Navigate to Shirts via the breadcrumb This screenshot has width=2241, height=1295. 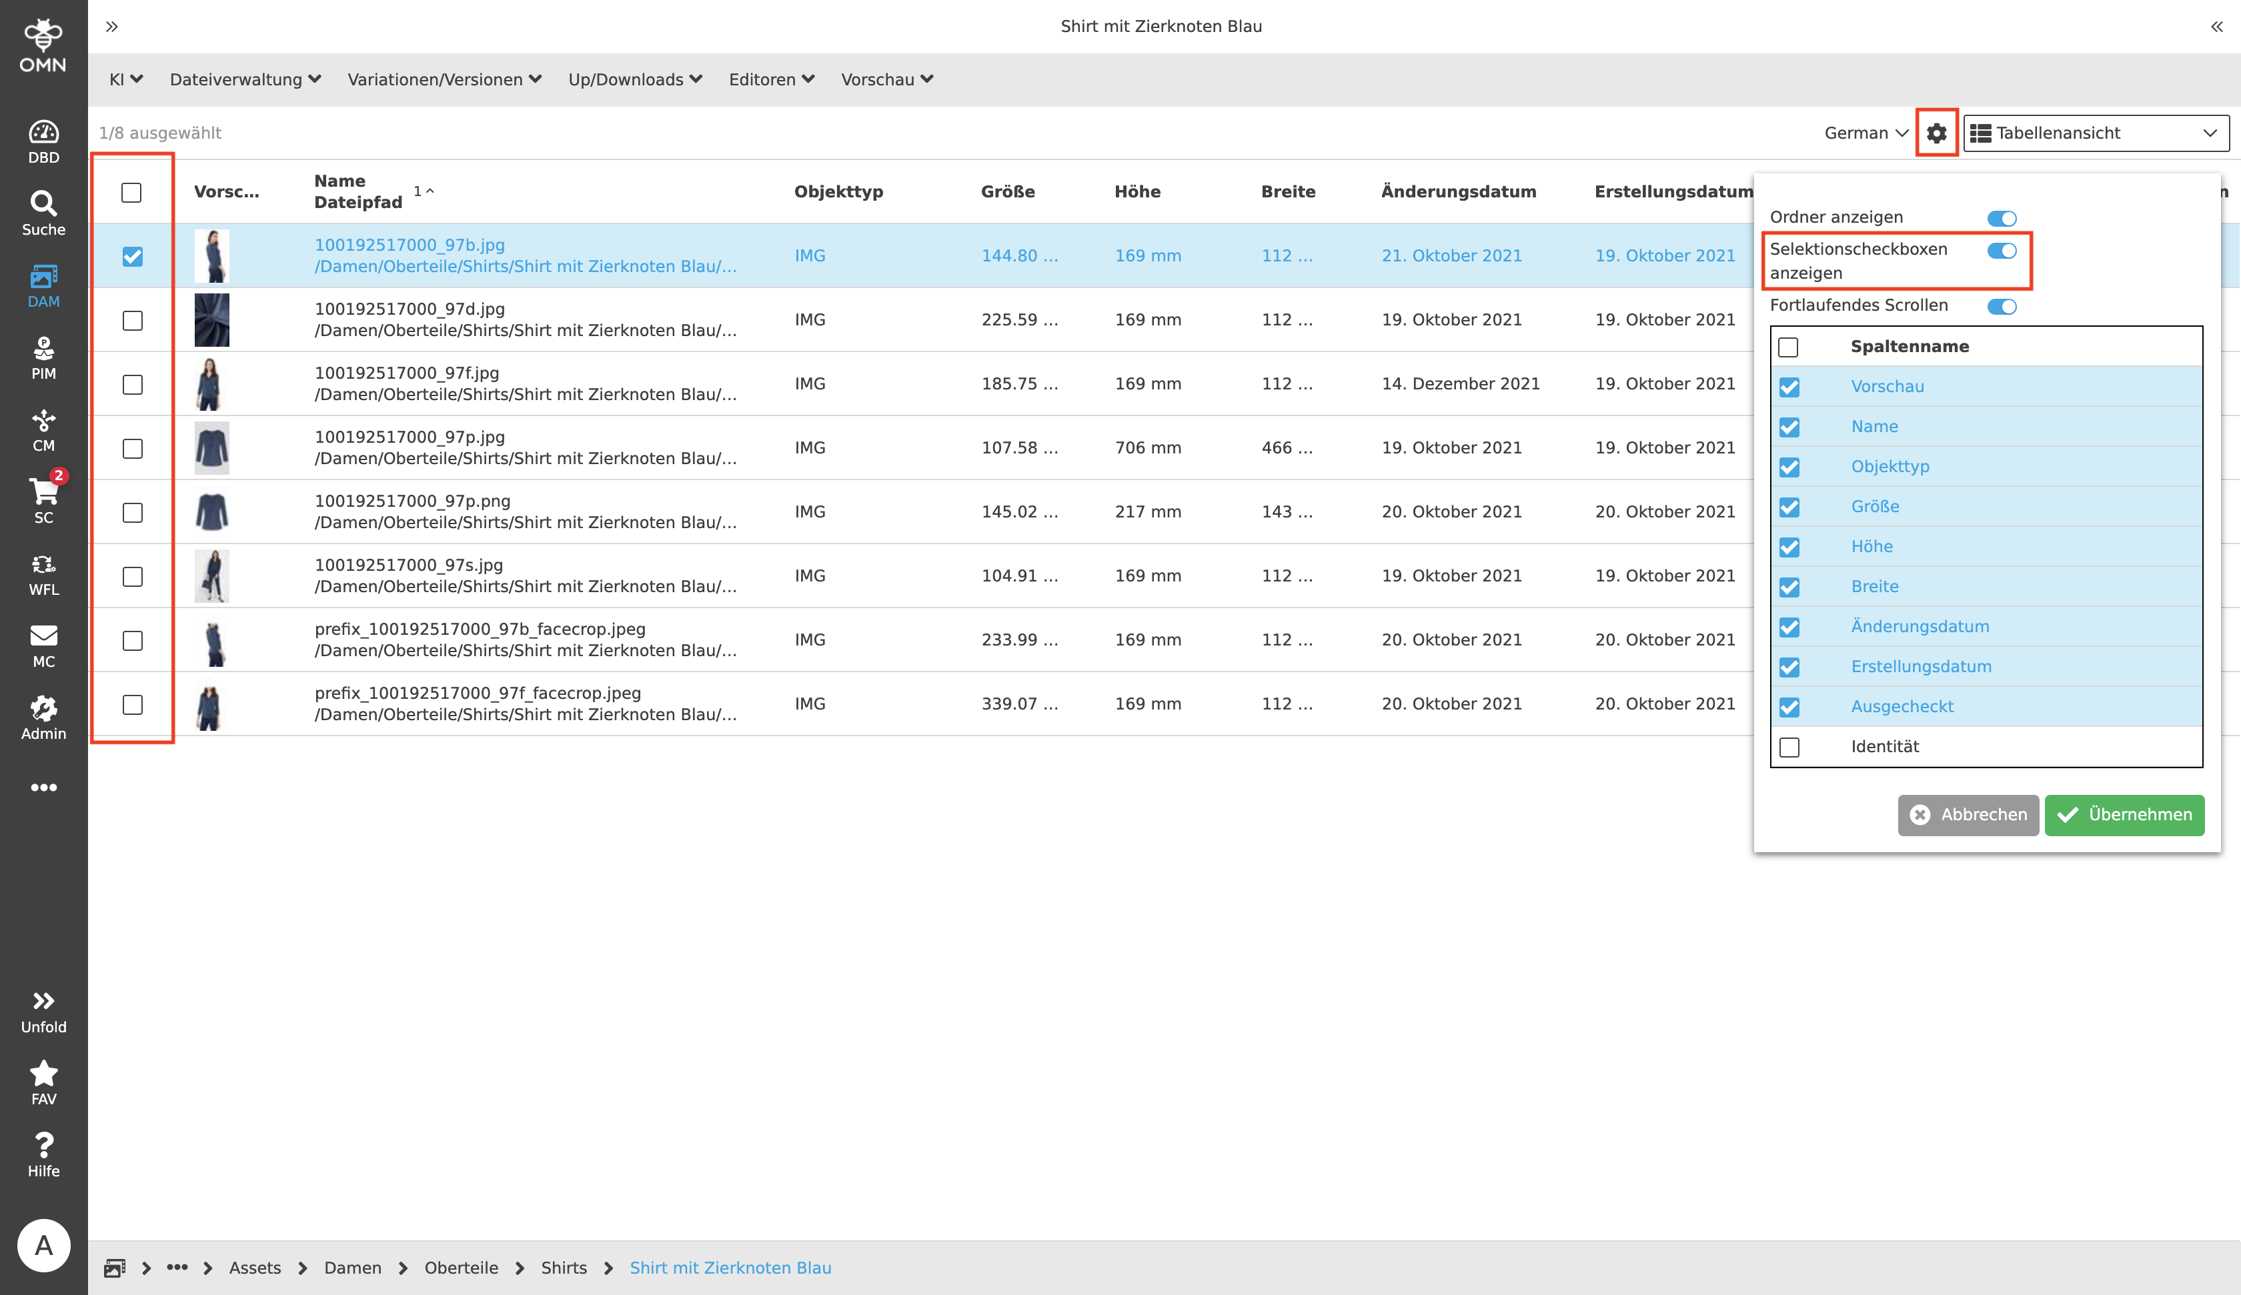(x=564, y=1268)
